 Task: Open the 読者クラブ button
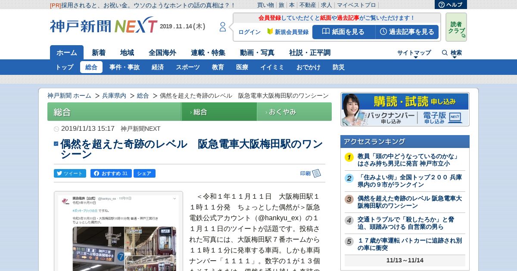[456, 27]
